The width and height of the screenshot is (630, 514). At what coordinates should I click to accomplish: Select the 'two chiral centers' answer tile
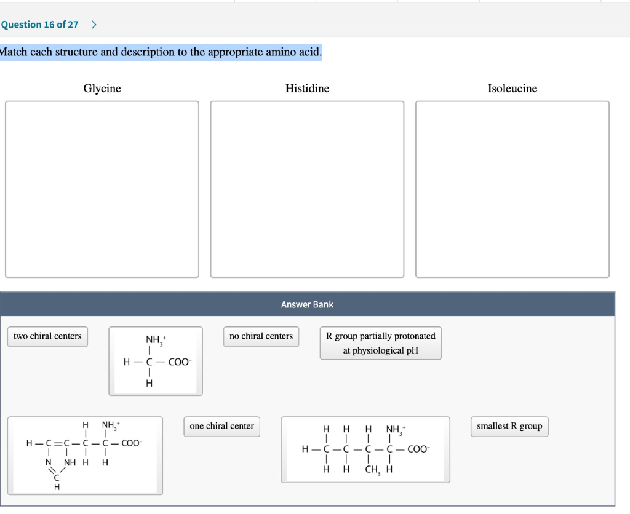click(47, 336)
